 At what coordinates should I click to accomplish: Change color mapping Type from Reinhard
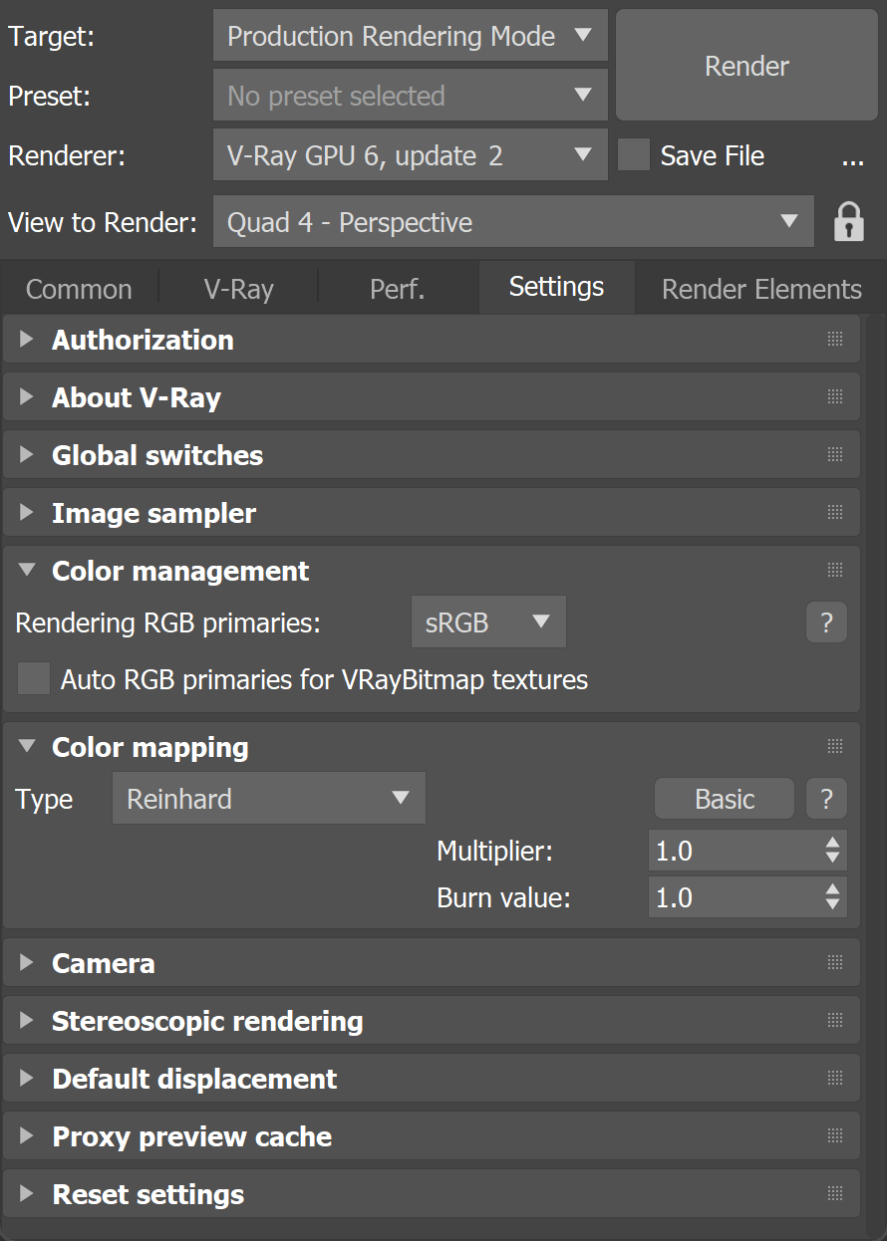267,798
